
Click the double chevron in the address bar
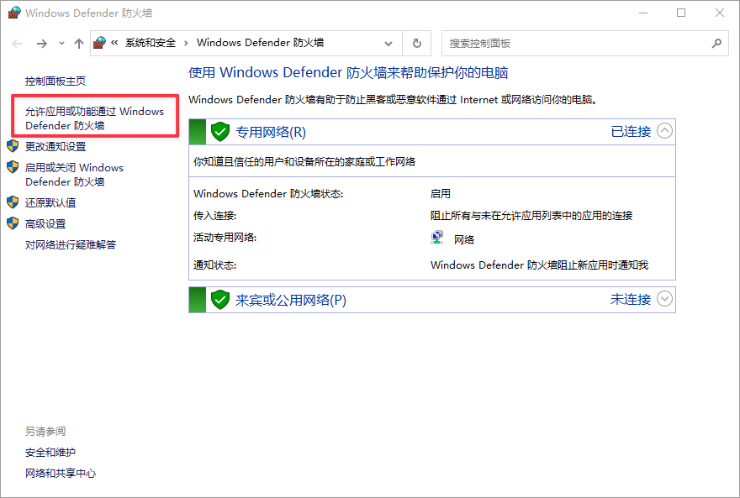114,42
